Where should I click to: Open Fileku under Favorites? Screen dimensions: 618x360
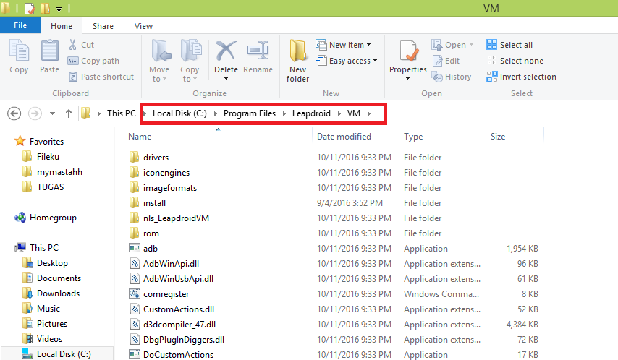(x=48, y=157)
